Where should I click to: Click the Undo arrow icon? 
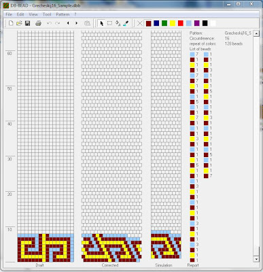[x=49, y=23]
